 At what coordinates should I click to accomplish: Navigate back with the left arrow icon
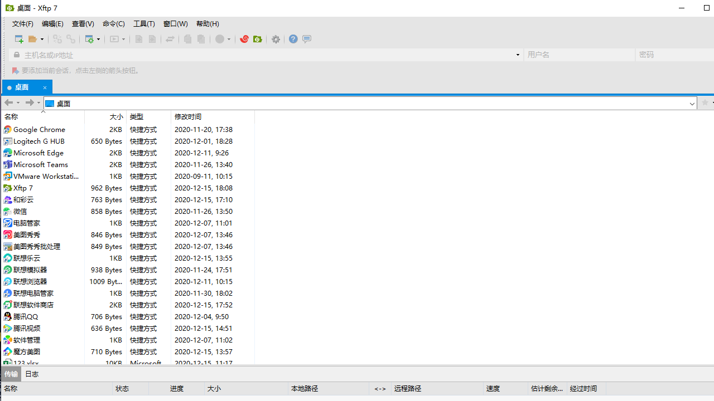8,102
